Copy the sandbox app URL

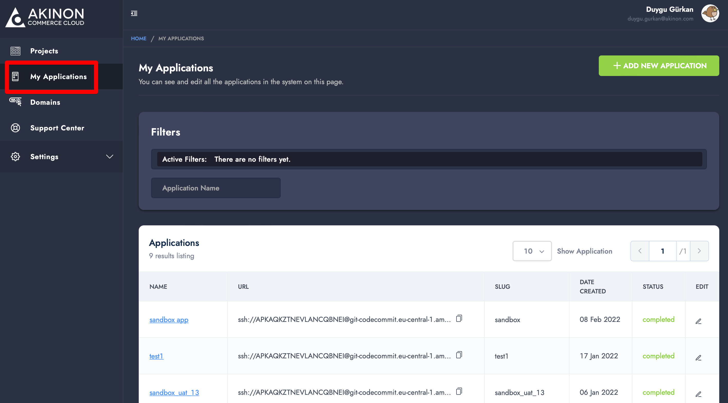click(x=459, y=319)
